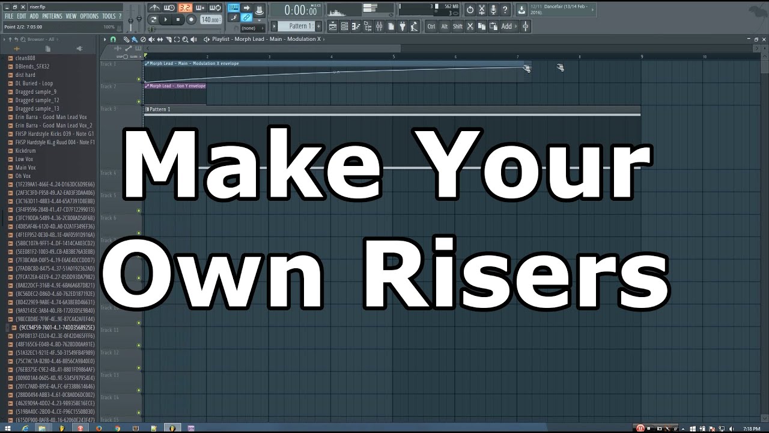Image resolution: width=769 pixels, height=433 pixels.
Task: Open the OPTIONS menu
Action: 89,16
